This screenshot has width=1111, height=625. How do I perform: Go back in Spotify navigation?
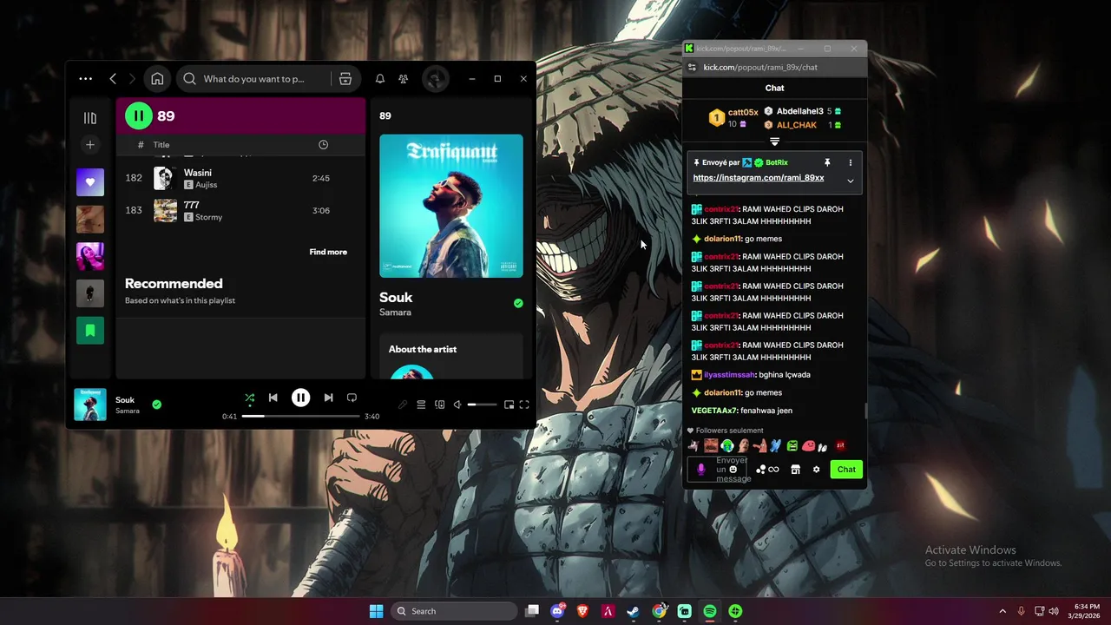click(113, 79)
